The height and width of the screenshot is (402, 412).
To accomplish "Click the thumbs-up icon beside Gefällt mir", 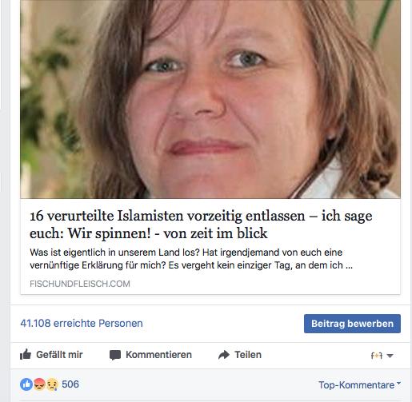I will (26, 355).
